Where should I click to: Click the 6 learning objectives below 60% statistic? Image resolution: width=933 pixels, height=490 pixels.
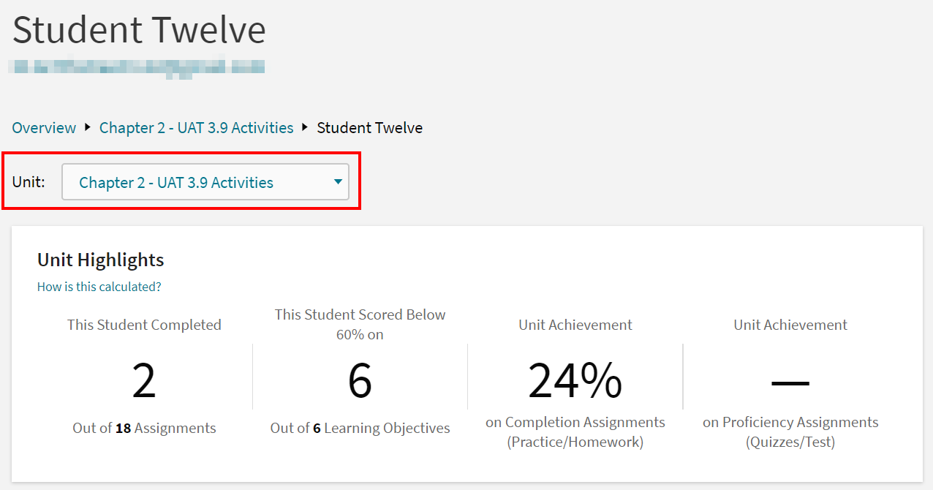359,378
